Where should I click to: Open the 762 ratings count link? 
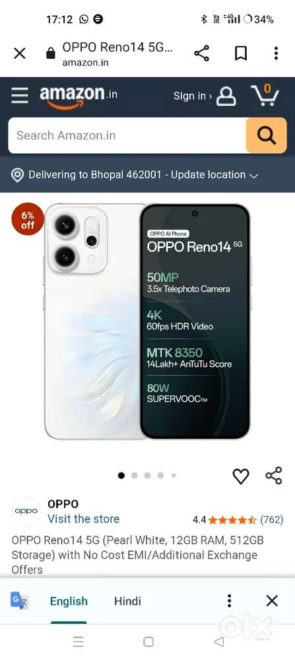271,520
